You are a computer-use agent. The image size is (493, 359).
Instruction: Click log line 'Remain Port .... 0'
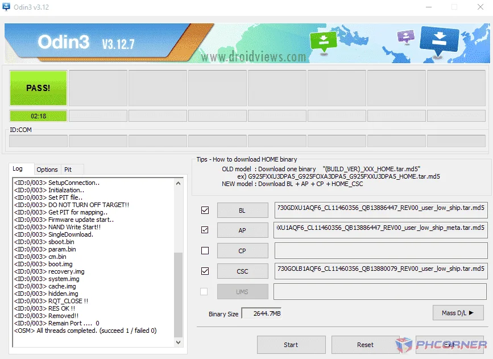(x=57, y=323)
